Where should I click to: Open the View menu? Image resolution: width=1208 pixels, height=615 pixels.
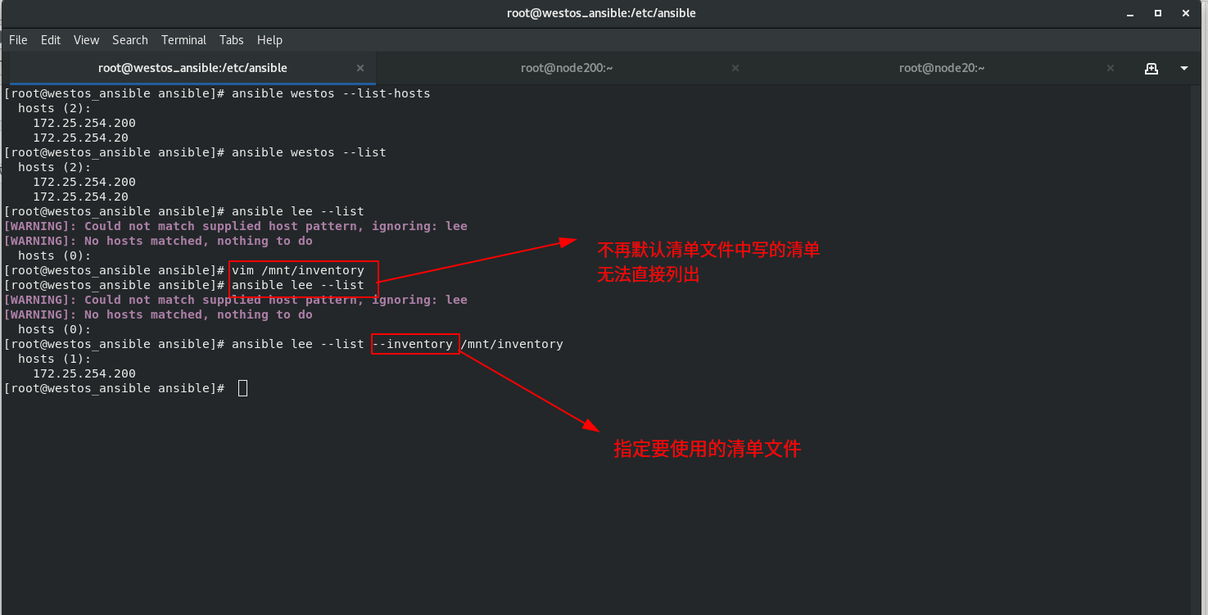coord(86,40)
